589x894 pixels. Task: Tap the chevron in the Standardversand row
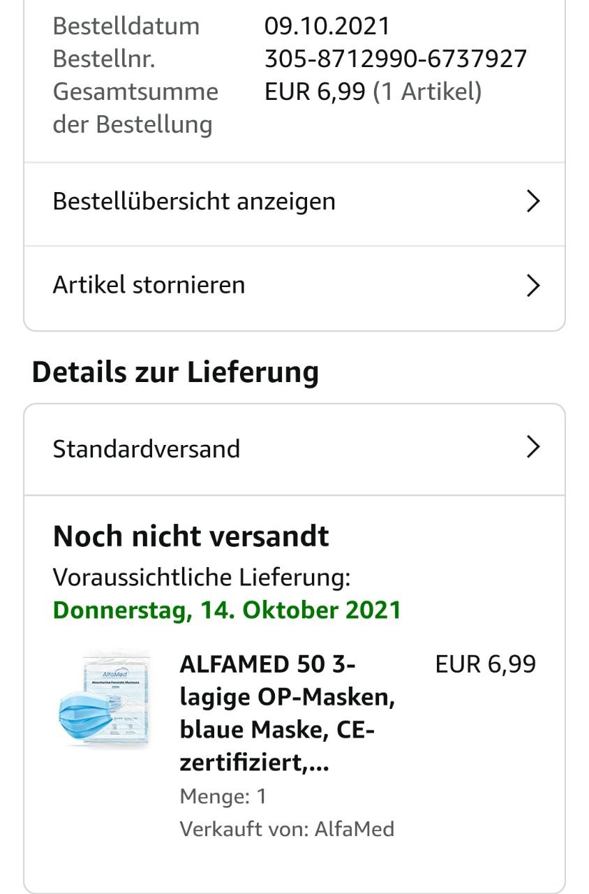[x=533, y=447]
